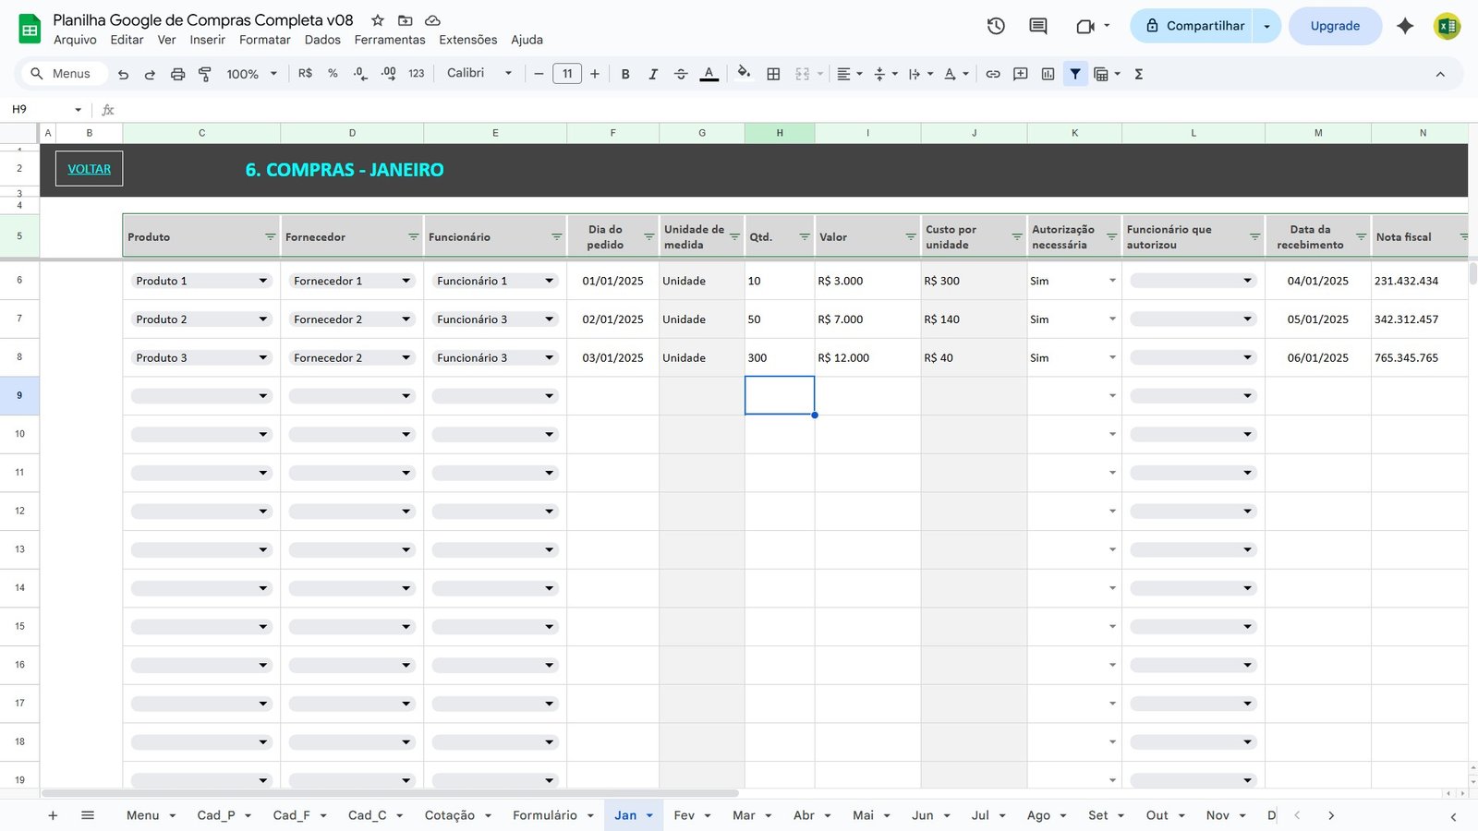Toggle the filter icon on the toolbar
1478x831 pixels.
tap(1074, 74)
